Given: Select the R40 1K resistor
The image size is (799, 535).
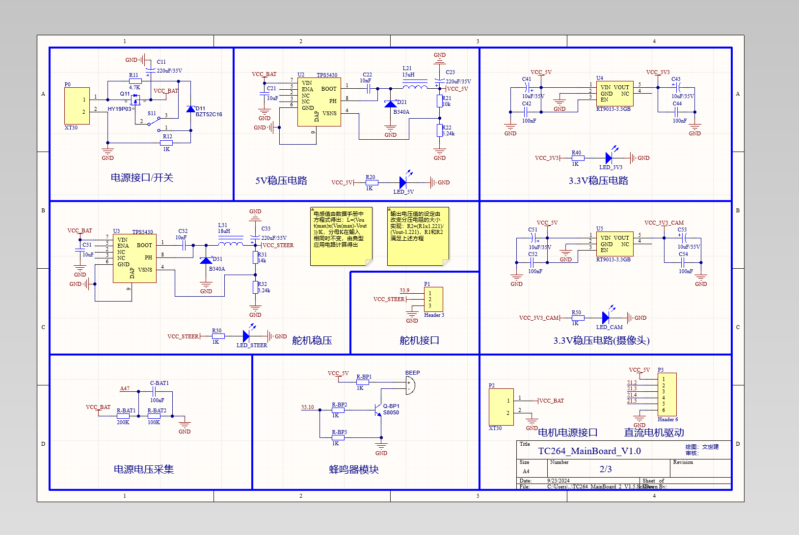Looking at the screenshot, I should [x=578, y=158].
